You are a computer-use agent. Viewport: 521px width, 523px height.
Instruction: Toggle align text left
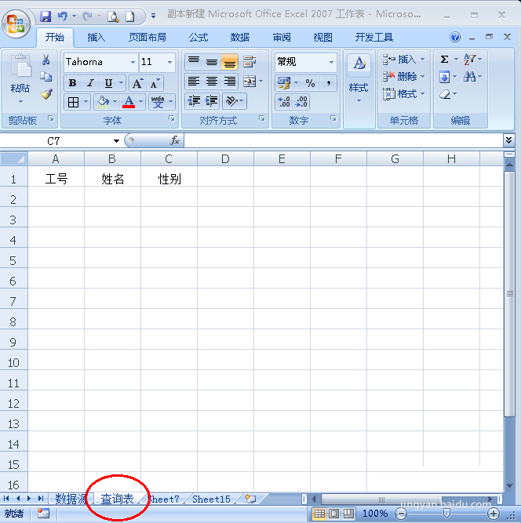point(194,82)
